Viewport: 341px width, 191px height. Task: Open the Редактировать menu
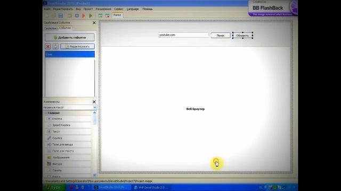pyautogui.click(x=63, y=9)
